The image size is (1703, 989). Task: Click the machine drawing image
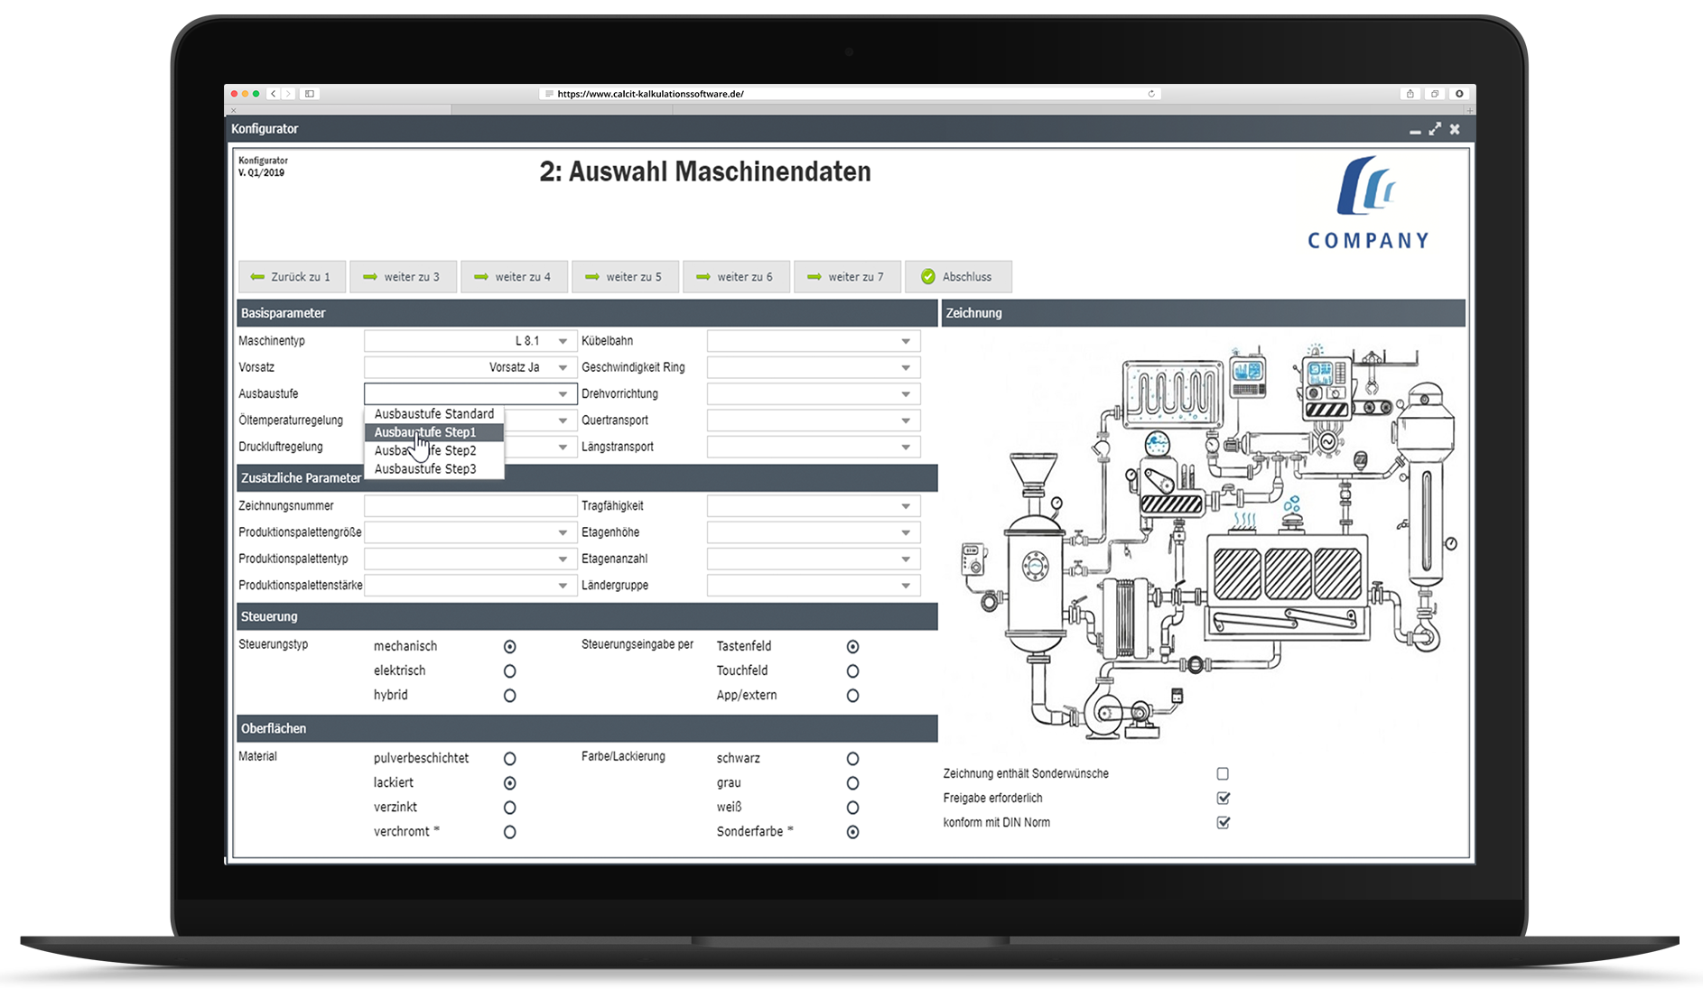pyautogui.click(x=1208, y=540)
